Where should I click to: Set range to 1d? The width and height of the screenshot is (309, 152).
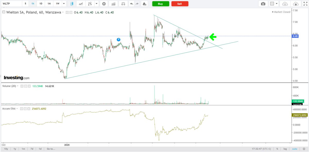pyautogui.click(x=40, y=149)
